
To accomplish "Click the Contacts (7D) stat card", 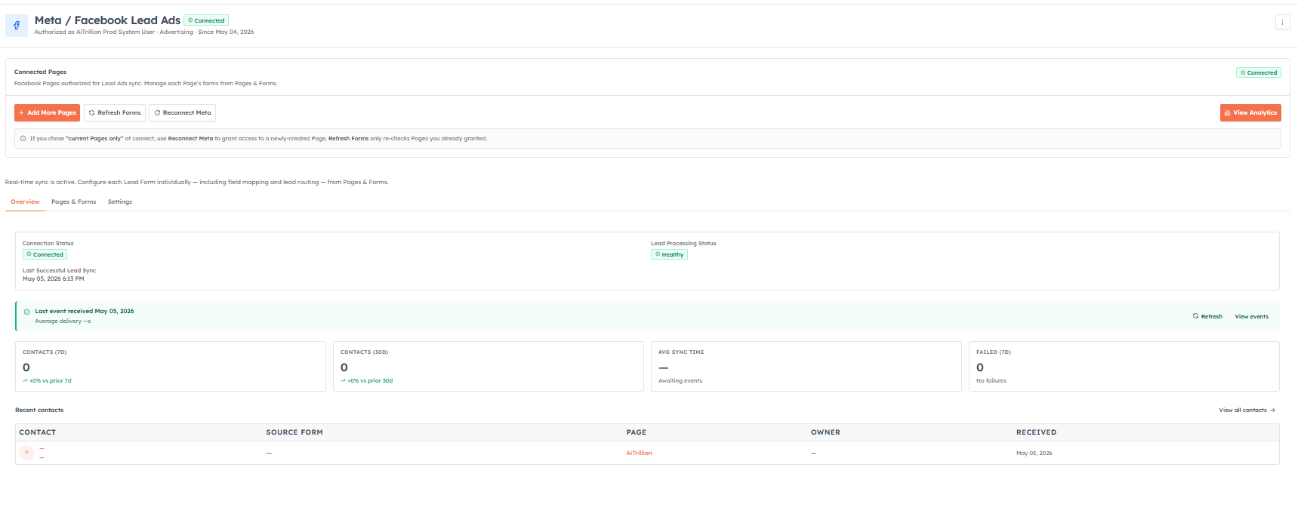I will coord(171,366).
